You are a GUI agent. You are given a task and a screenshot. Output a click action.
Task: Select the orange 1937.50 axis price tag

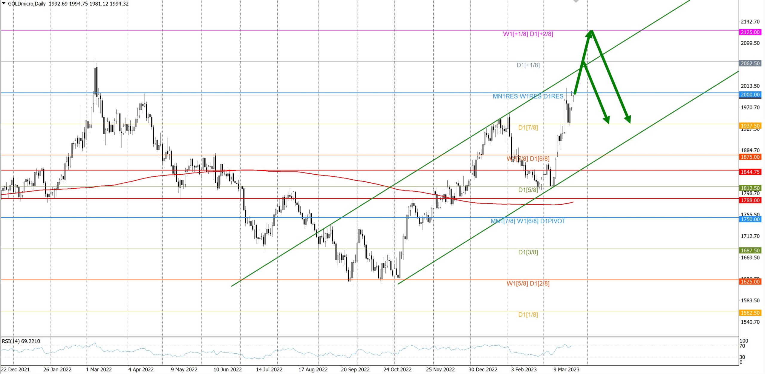click(x=750, y=126)
